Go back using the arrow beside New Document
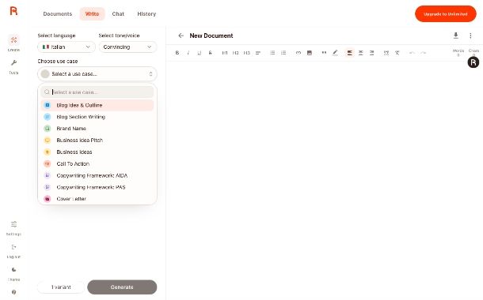Image resolution: width=483 pixels, height=300 pixels. [181, 36]
